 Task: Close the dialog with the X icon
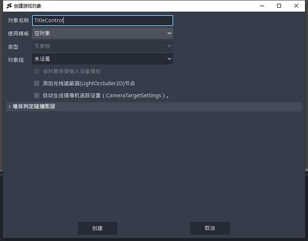coord(297,6)
